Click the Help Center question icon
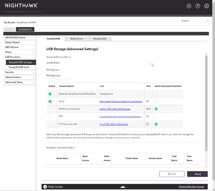 [x=45, y=187]
